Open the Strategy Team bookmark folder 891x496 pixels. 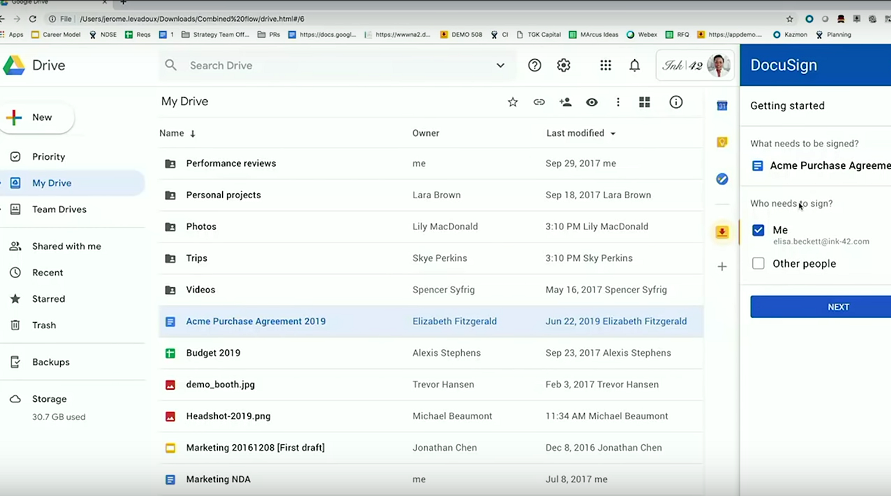coord(215,35)
